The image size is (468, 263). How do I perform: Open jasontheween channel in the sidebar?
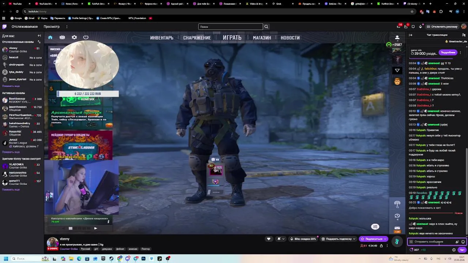22,108
